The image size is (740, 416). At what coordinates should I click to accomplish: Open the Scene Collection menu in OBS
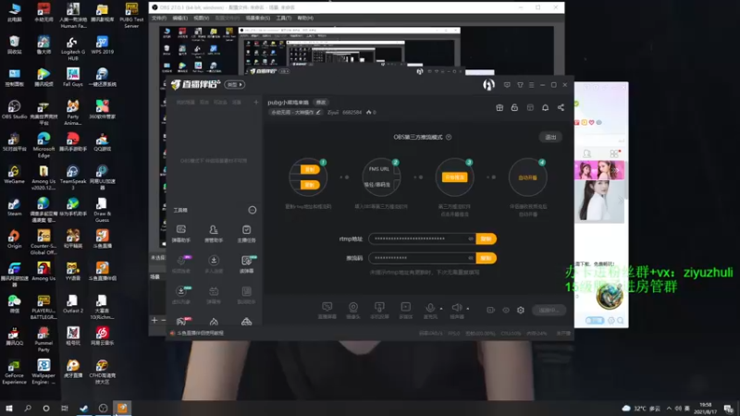pos(258,18)
